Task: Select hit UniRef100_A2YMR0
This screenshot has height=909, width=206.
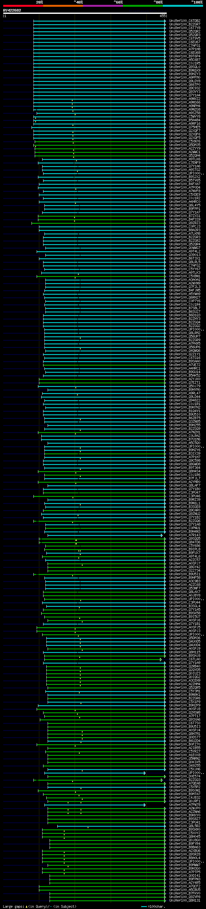Action: pos(185,482)
